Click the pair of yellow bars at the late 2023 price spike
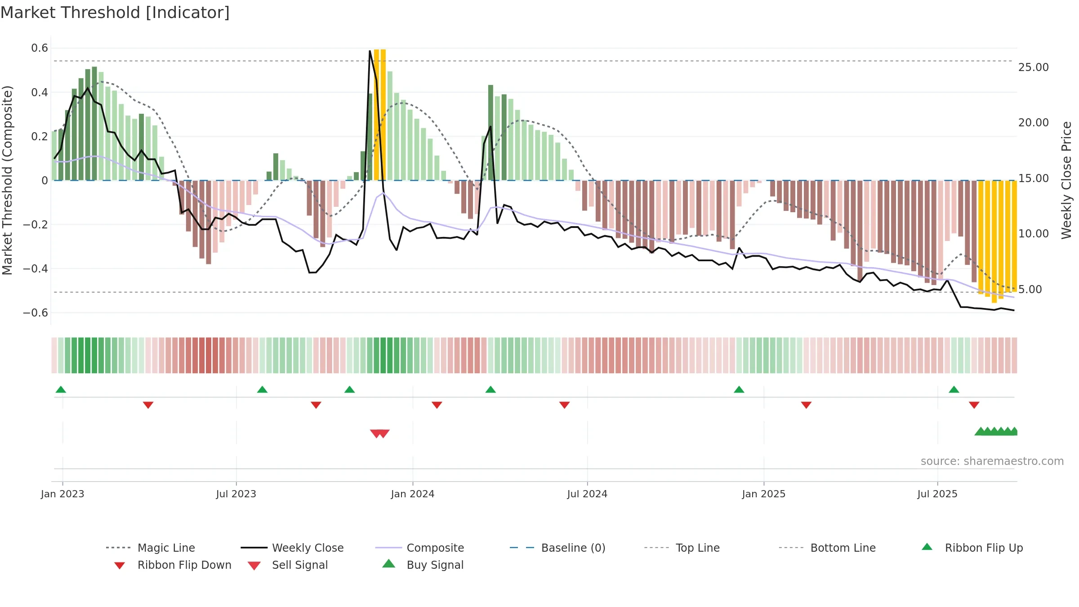1079x607 pixels. coord(380,115)
